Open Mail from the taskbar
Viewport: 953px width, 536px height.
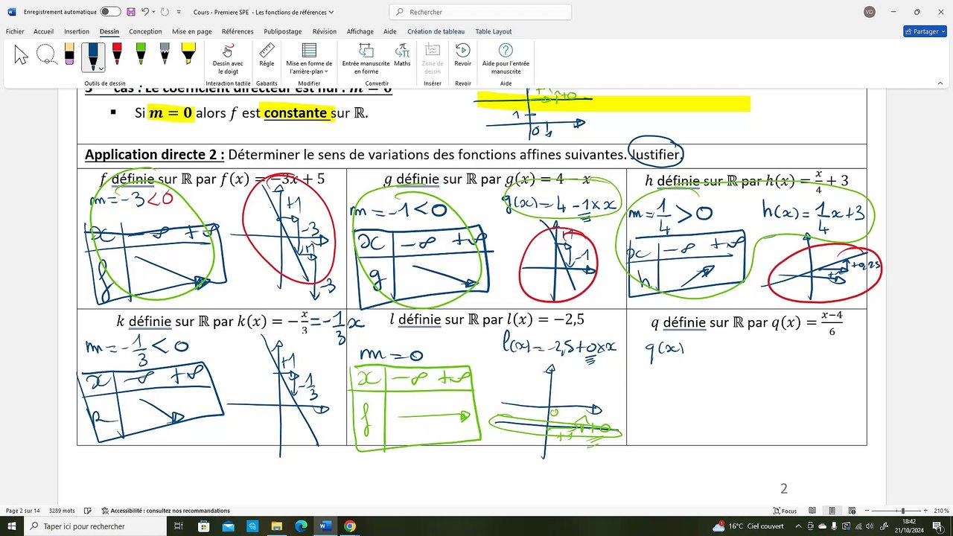tap(228, 526)
